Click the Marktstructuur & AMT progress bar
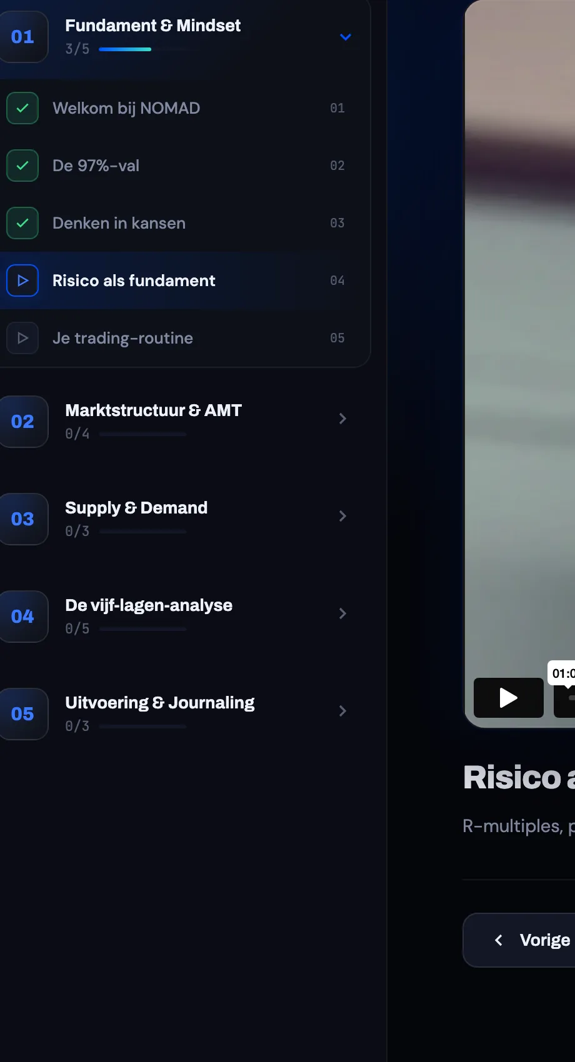The height and width of the screenshot is (1062, 575). pyautogui.click(x=143, y=434)
